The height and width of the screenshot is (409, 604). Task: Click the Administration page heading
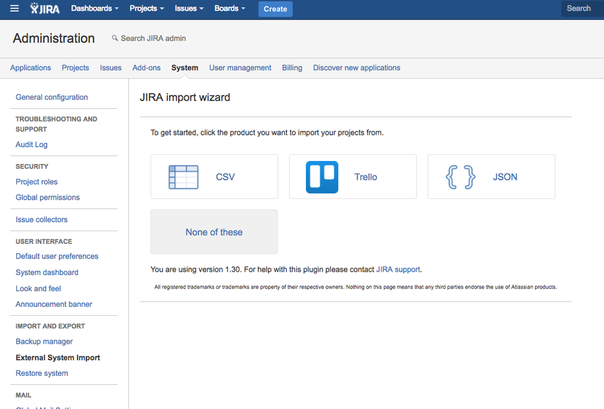click(54, 38)
